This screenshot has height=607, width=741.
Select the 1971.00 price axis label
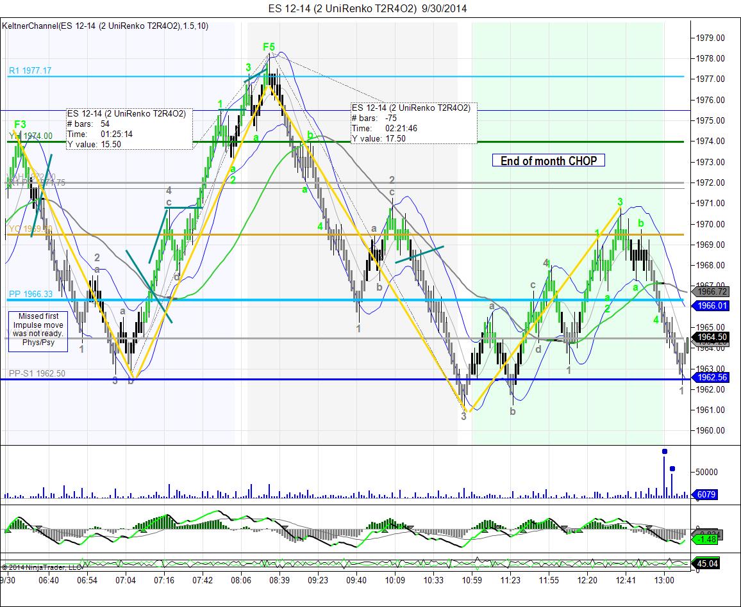710,204
